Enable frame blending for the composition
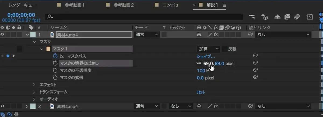This screenshot has width=323, height=117. [x=287, y=17]
